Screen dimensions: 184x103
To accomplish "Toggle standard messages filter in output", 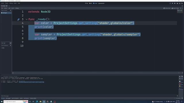I will click(x=181, y=81).
